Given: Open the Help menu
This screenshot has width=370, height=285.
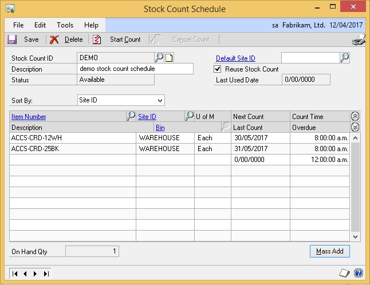Looking at the screenshot, I should click(x=91, y=25).
